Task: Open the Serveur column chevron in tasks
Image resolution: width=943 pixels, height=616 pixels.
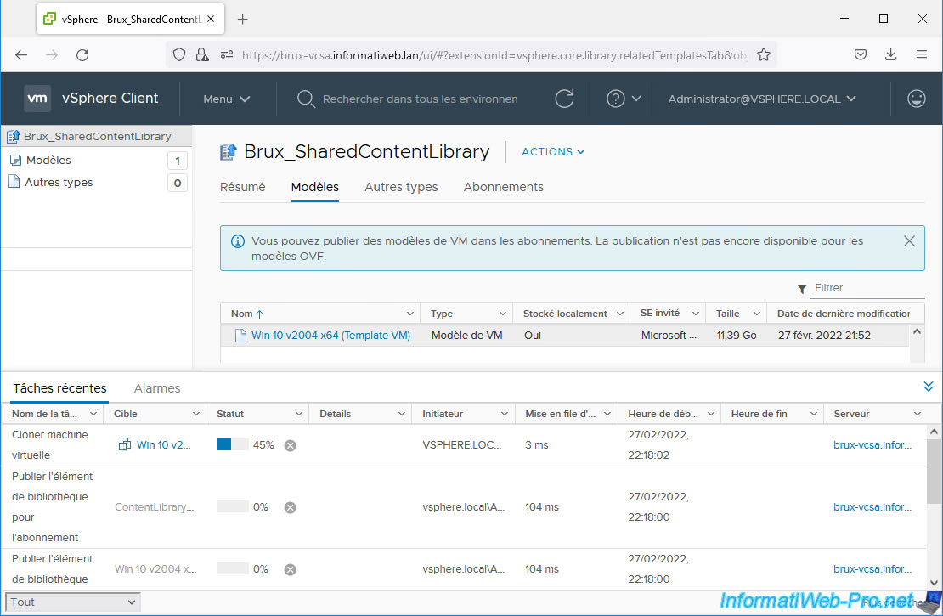Action: [918, 414]
